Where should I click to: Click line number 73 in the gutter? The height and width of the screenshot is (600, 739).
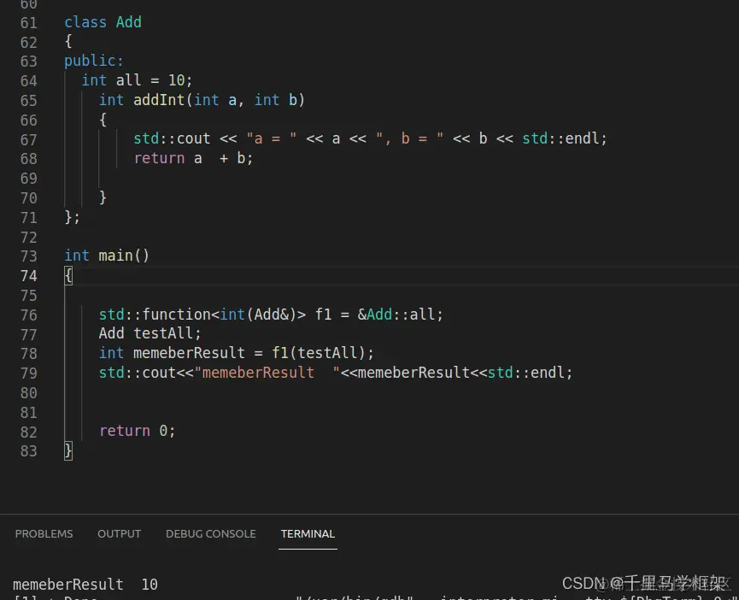[29, 256]
